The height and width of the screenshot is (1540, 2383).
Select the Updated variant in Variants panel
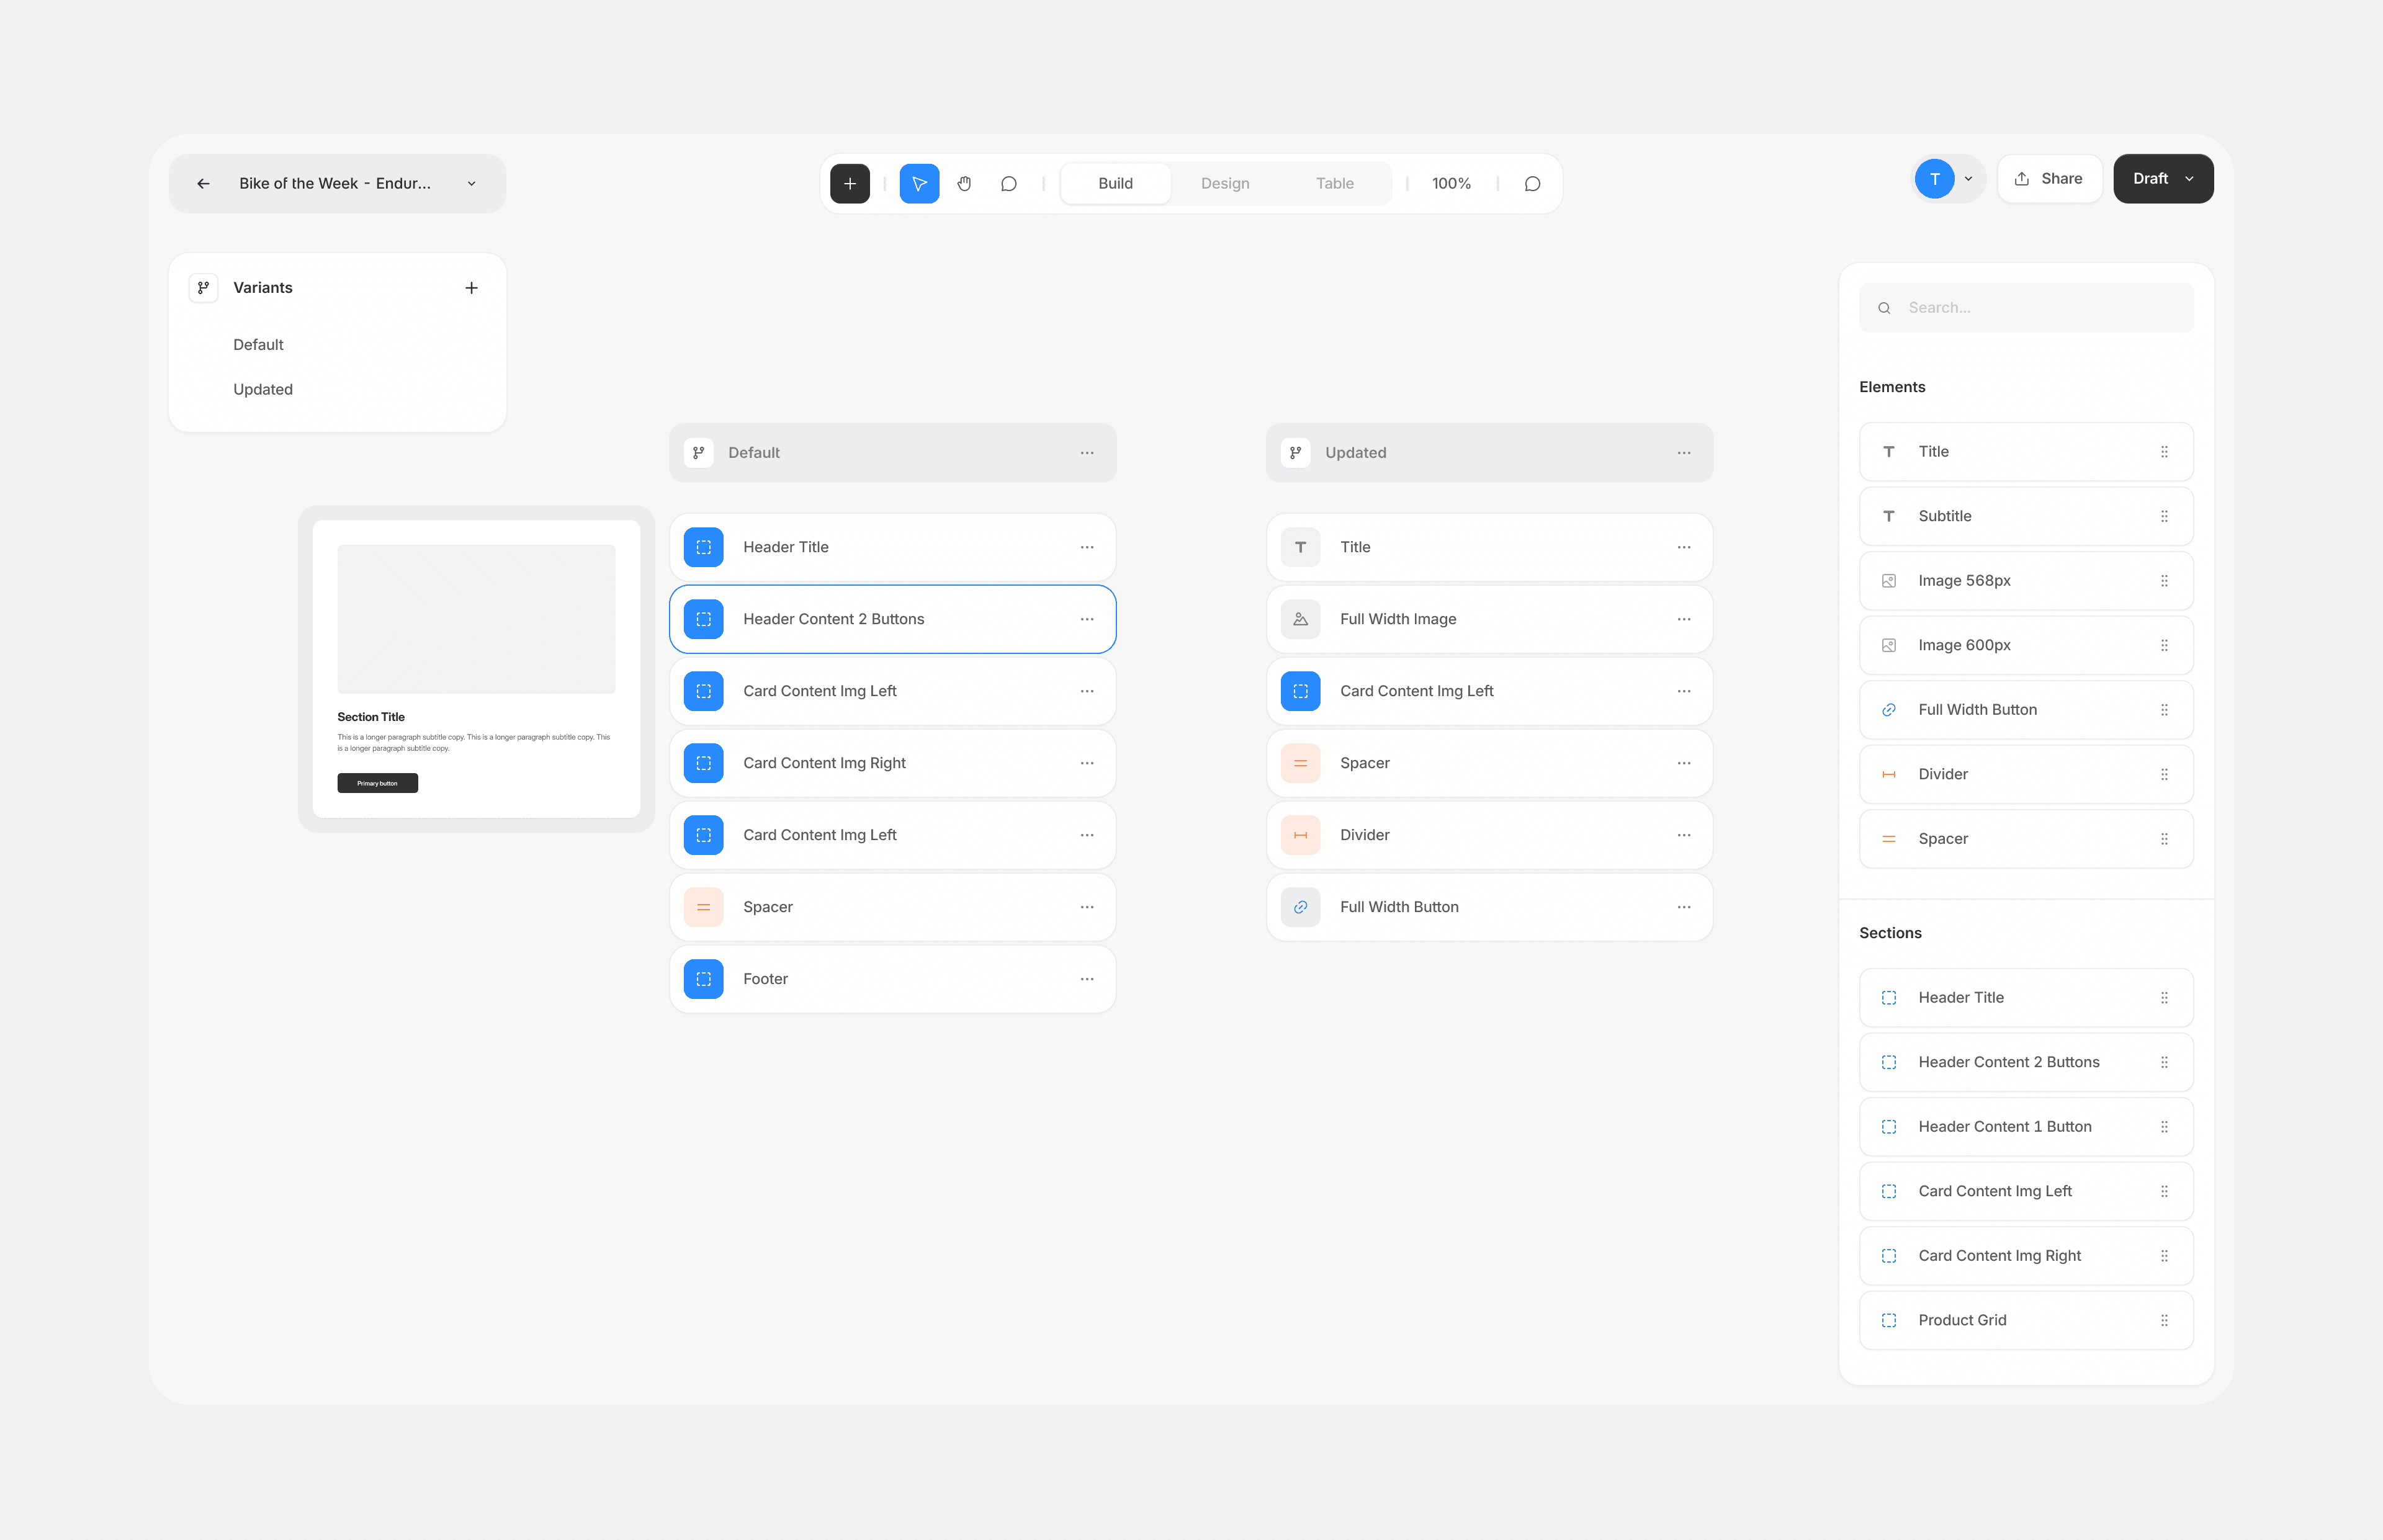[x=263, y=390]
